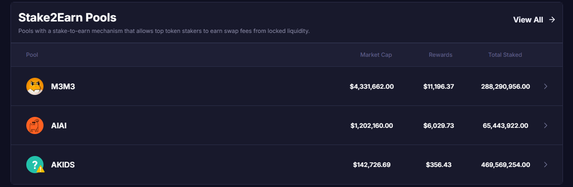The width and height of the screenshot is (573, 187).
Task: Expand the AKIDS row chevron
Action: (546, 165)
